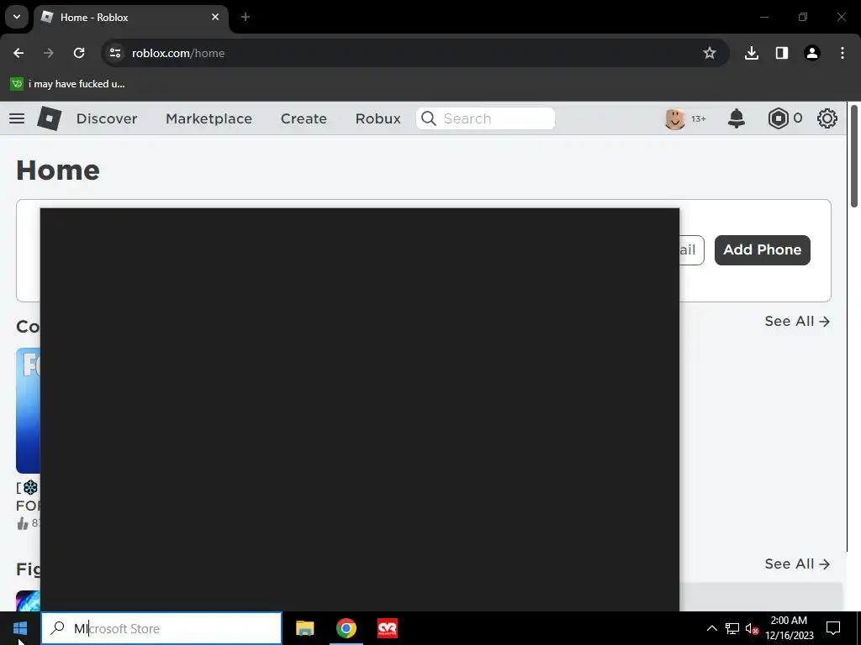861x645 pixels.
Task: Bookmark this page with star icon
Action: point(710,53)
